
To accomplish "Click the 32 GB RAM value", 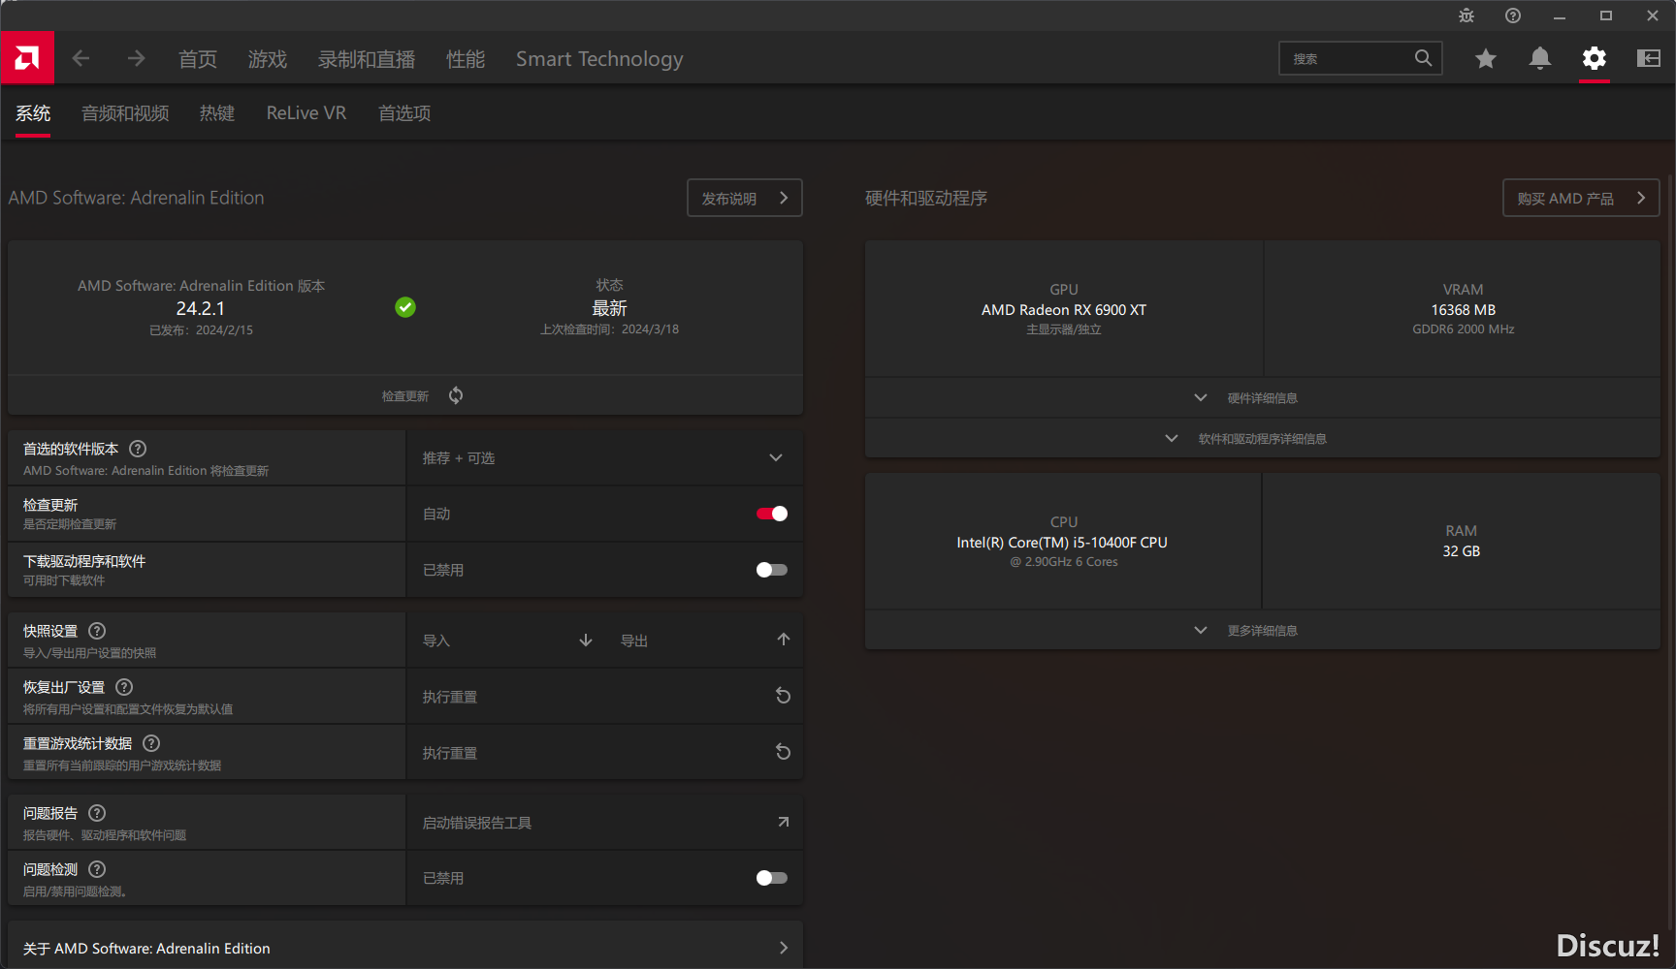I will (x=1462, y=551).
